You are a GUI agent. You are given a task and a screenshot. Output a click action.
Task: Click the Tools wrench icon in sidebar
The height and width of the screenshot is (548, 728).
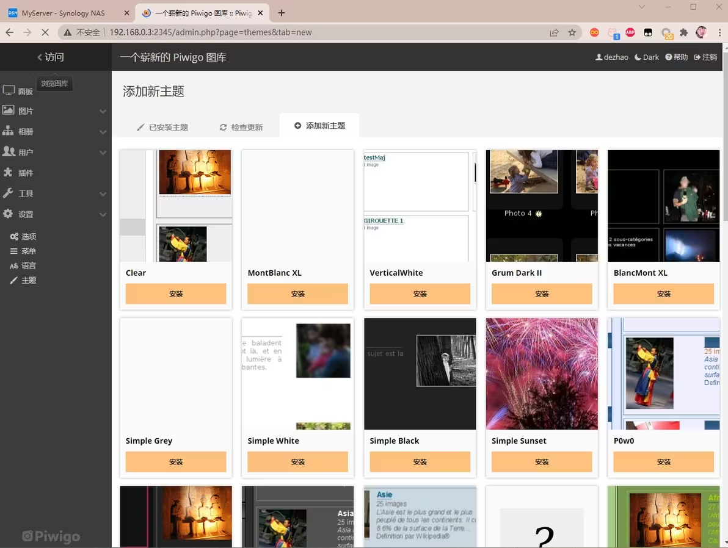[9, 193]
